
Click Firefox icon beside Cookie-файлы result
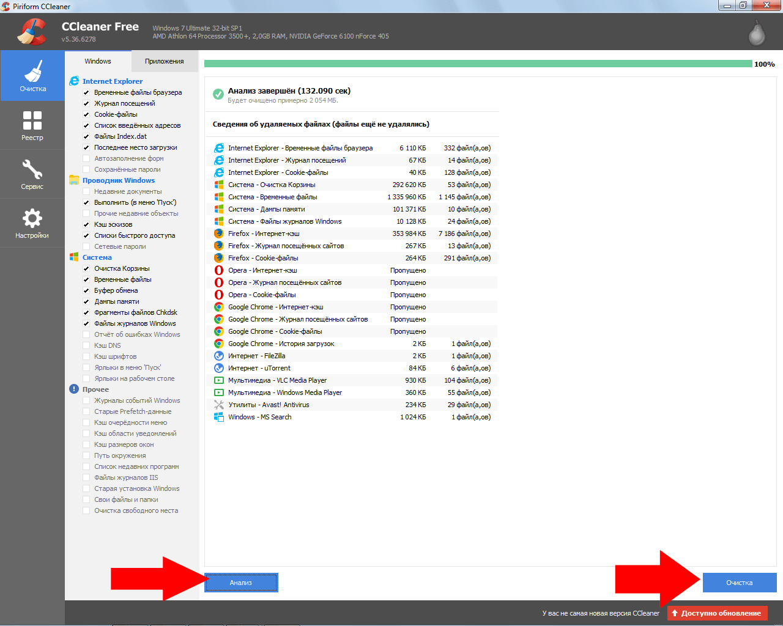coord(219,258)
